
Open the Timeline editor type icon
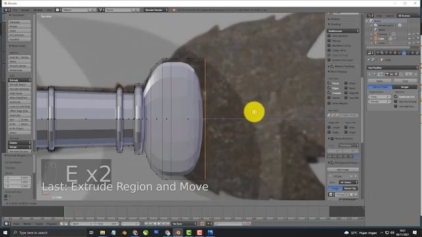coord(7,224)
